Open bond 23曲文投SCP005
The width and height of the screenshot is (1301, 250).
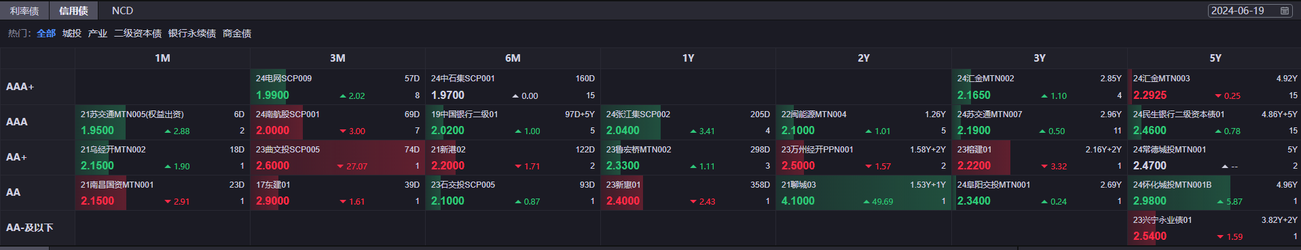[287, 150]
